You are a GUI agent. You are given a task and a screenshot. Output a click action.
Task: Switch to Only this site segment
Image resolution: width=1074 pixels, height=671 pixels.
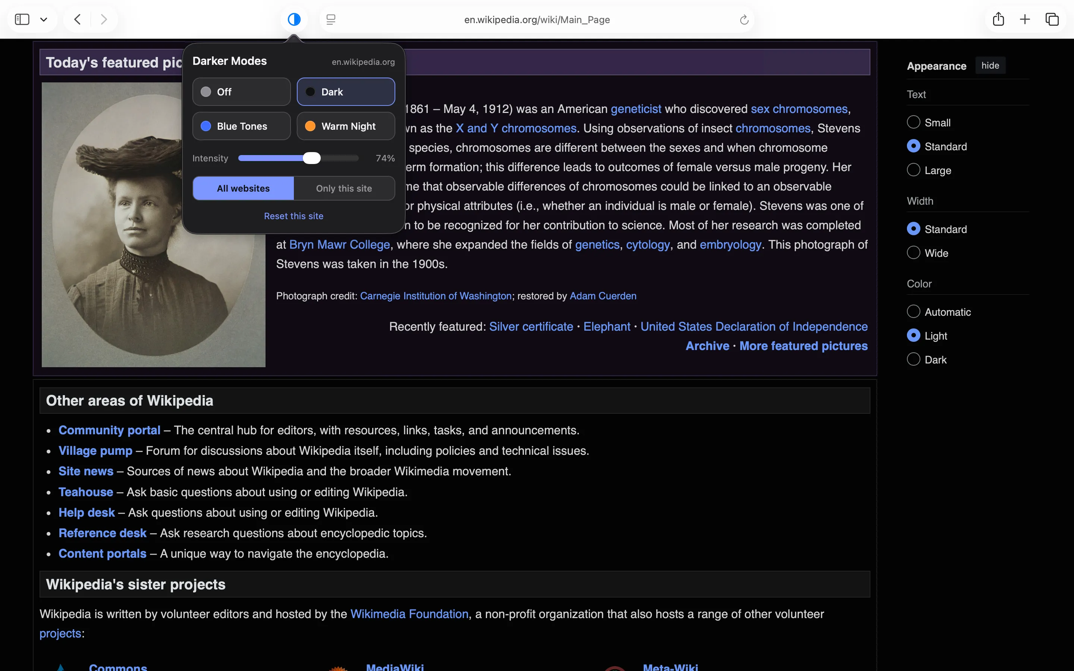tap(344, 188)
